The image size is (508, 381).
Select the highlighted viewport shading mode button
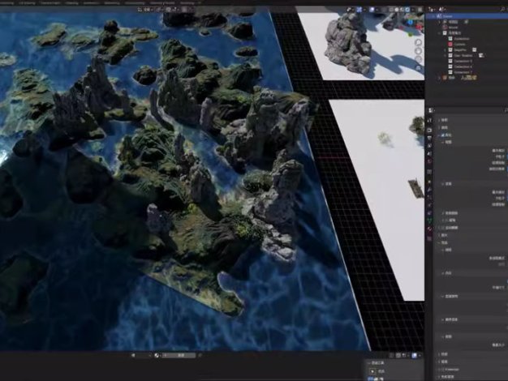coord(407,10)
